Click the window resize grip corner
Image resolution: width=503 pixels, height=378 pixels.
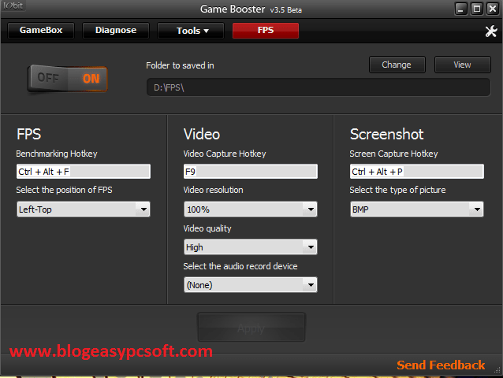pyautogui.click(x=497, y=371)
